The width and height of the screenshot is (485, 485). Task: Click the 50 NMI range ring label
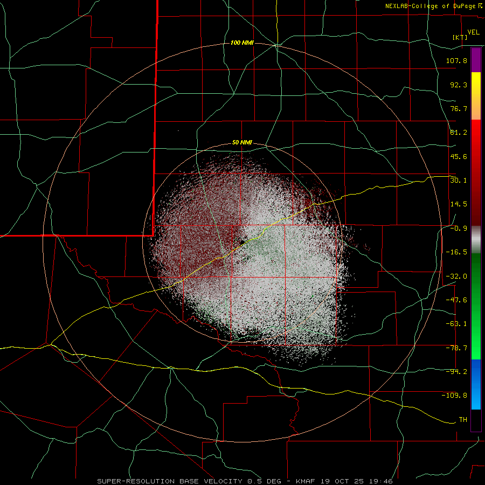tap(242, 143)
